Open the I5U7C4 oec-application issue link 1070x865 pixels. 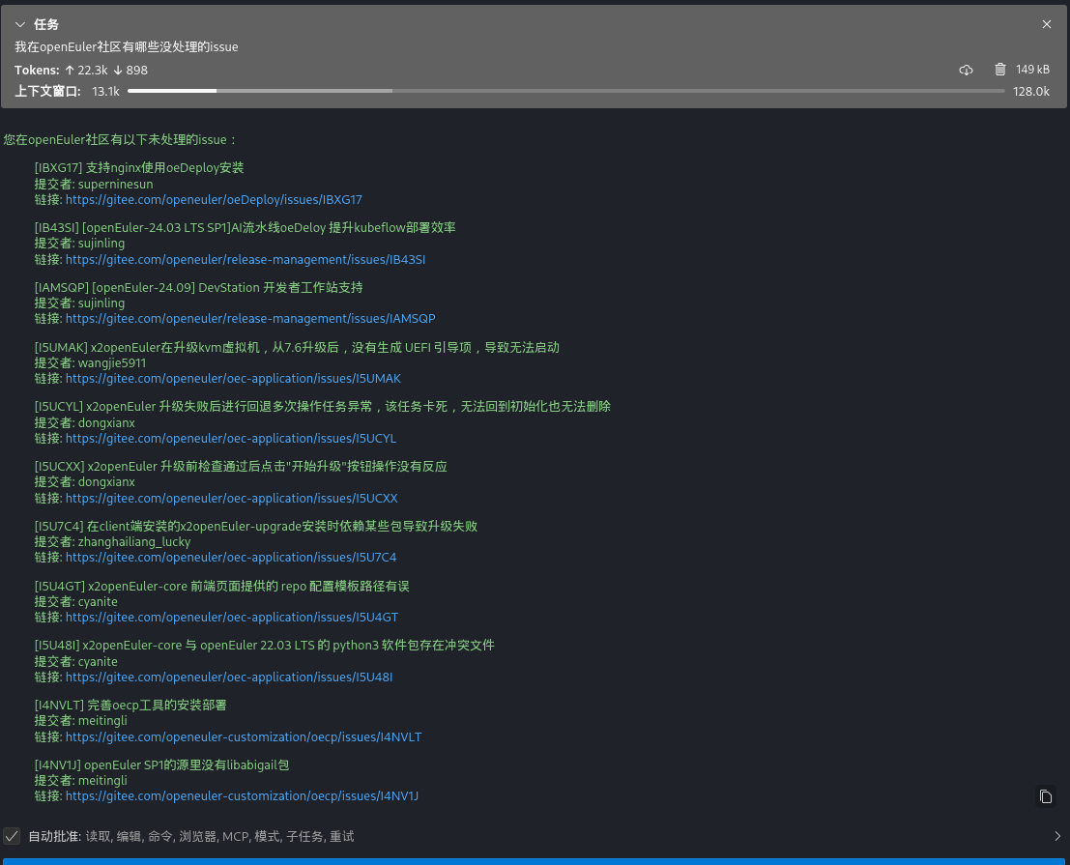tap(231, 558)
